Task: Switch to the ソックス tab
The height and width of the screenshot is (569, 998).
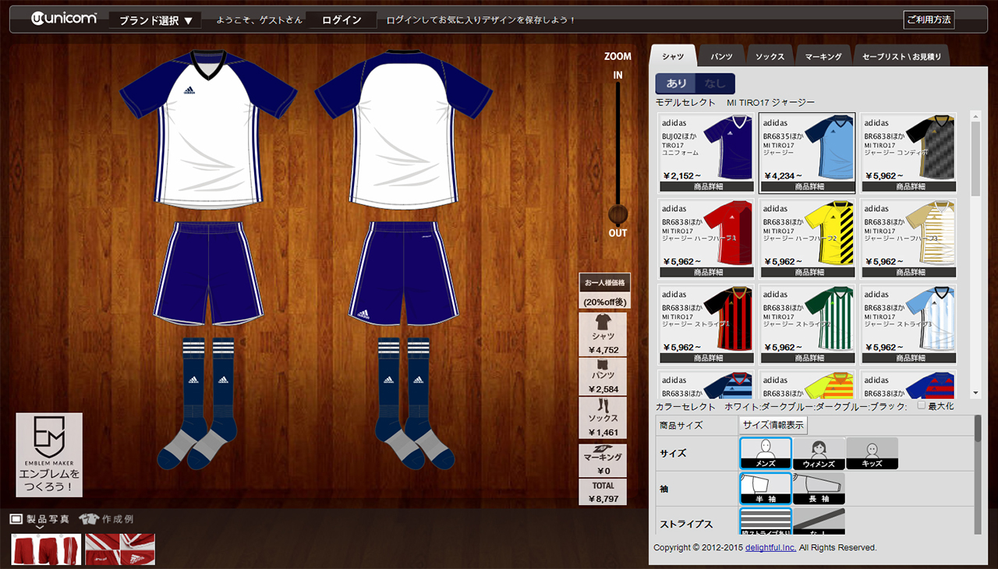Action: (770, 56)
